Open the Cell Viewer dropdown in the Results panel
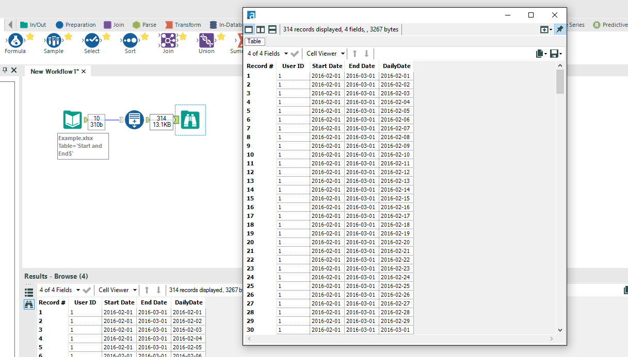The width and height of the screenshot is (628, 357). tap(118, 290)
